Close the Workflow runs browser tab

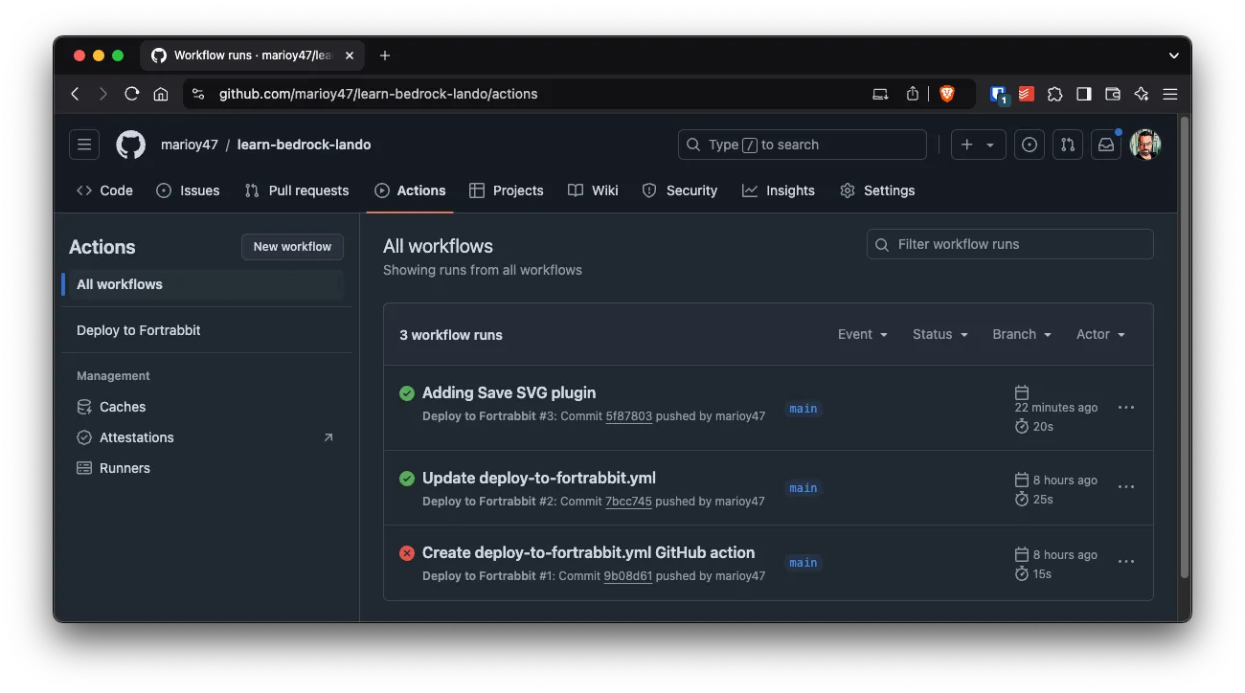click(350, 56)
